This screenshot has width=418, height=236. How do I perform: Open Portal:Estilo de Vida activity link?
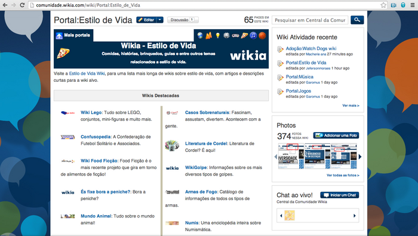pos(306,63)
